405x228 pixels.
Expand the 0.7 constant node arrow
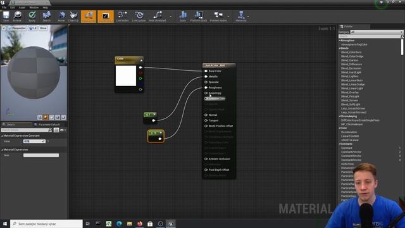(x=154, y=115)
